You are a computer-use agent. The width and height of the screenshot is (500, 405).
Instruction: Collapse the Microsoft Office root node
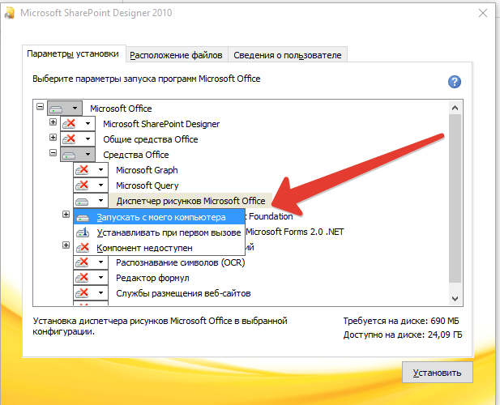pyautogui.click(x=41, y=106)
